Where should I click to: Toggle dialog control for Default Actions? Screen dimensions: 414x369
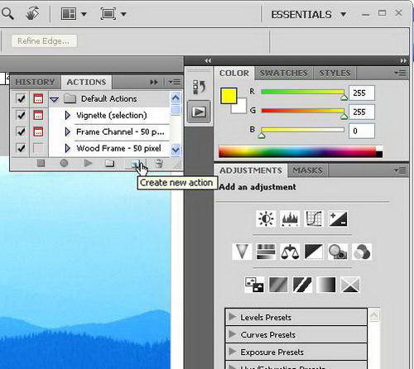pyautogui.click(x=38, y=98)
